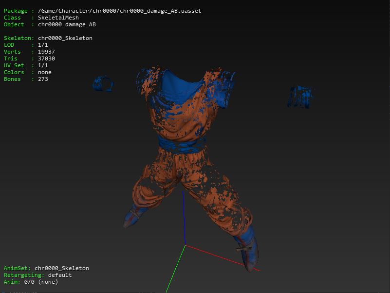Select chr0000_Skeleton next to the Skeleton label
The image size is (390, 293).
(65, 38)
